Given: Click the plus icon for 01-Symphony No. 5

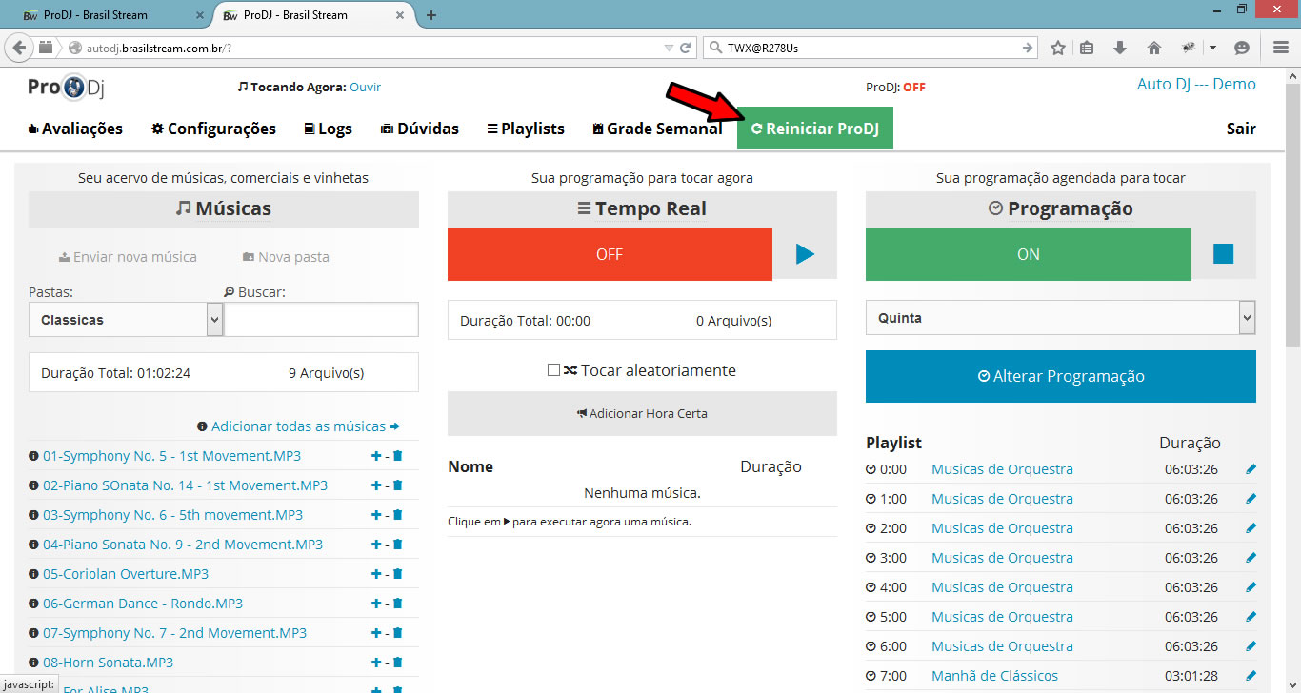Looking at the screenshot, I should point(375,456).
